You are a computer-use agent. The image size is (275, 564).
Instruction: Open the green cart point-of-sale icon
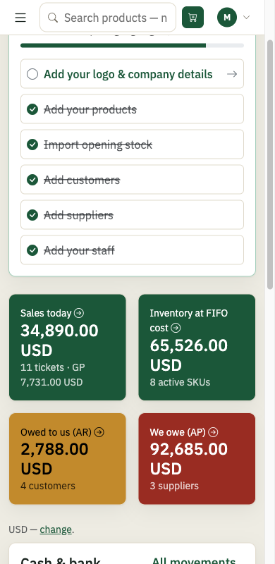193,17
